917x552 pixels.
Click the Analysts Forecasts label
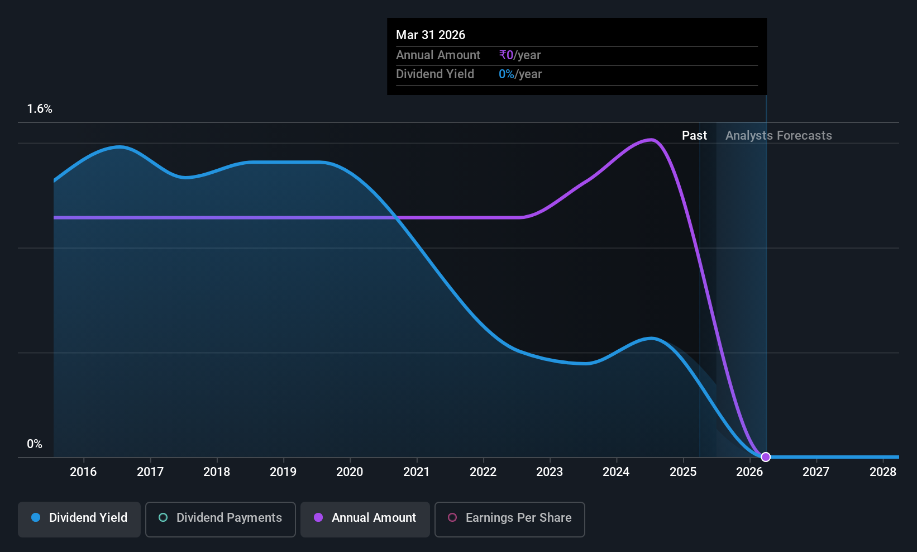pyautogui.click(x=779, y=136)
